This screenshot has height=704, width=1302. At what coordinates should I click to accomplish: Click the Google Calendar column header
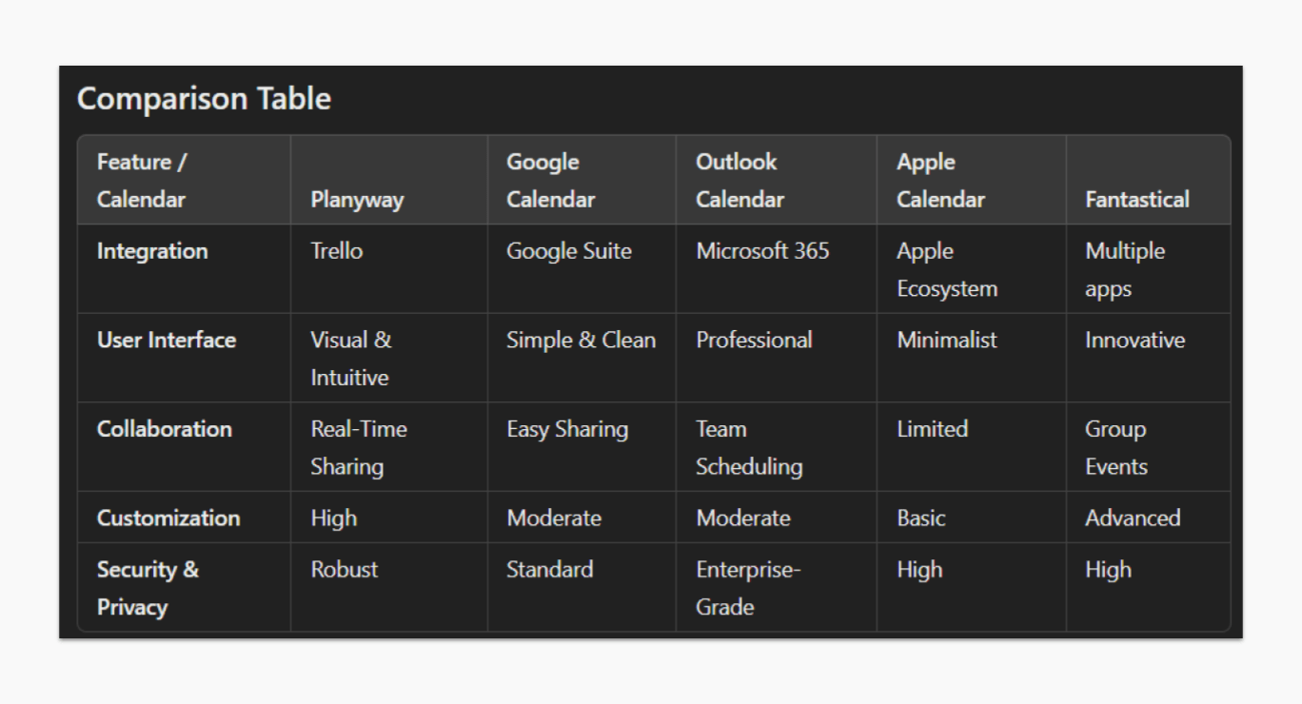[x=550, y=181]
